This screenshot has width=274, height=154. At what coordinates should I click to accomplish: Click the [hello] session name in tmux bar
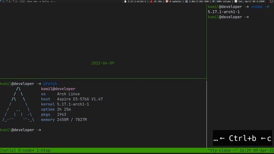(8, 151)
